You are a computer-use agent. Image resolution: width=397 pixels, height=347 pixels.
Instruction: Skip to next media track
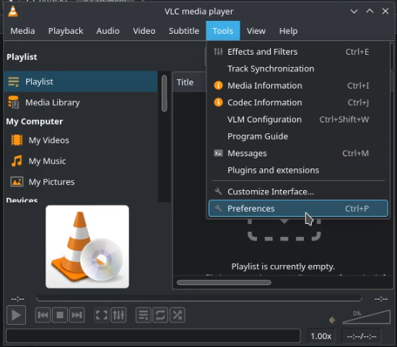pyautogui.click(x=77, y=315)
